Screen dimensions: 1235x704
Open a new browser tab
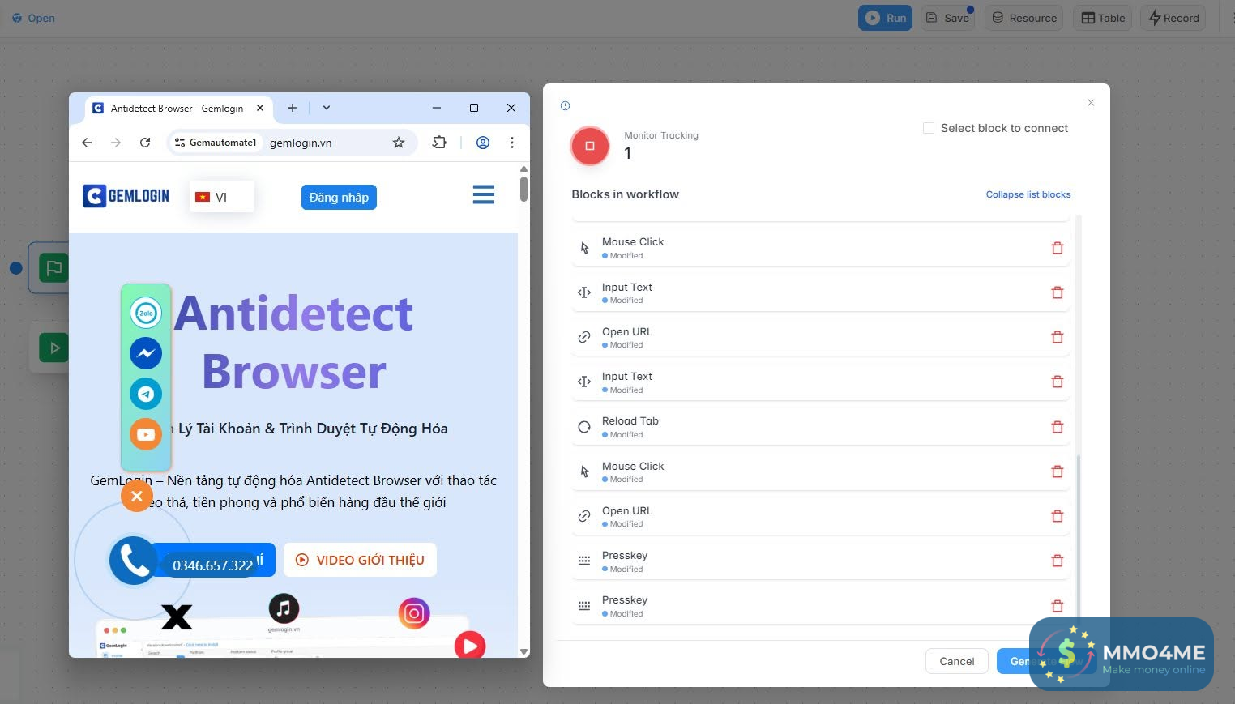click(x=293, y=108)
